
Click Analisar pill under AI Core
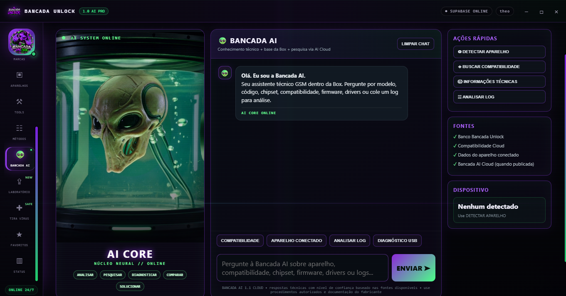coord(85,275)
